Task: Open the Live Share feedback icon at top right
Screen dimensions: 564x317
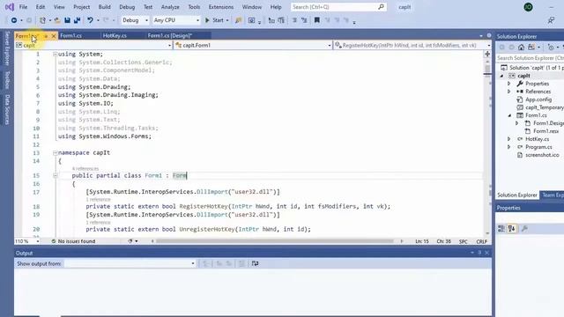Action: [x=551, y=20]
